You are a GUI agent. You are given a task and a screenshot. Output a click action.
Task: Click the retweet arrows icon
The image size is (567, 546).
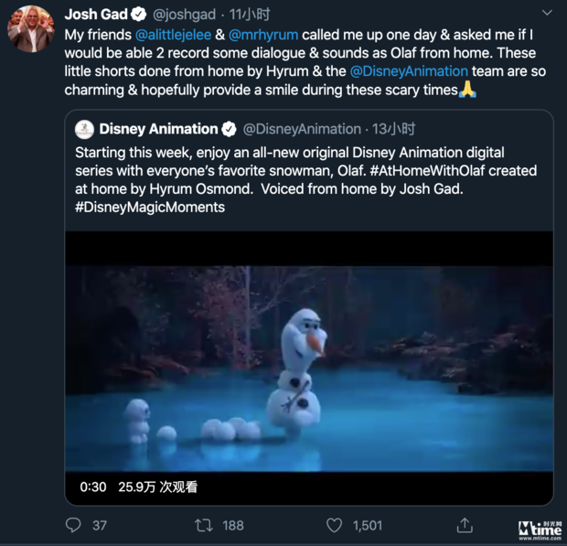[x=204, y=524]
